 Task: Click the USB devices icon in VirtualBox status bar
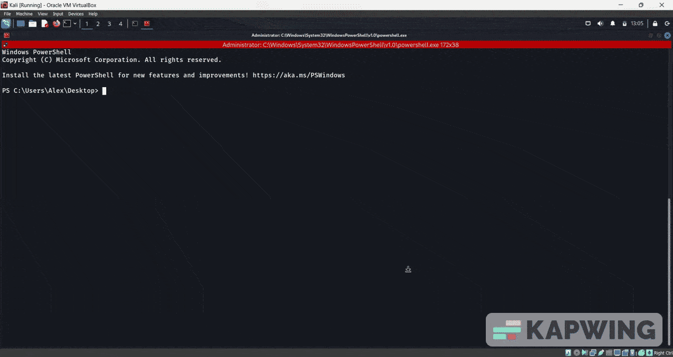click(601, 352)
